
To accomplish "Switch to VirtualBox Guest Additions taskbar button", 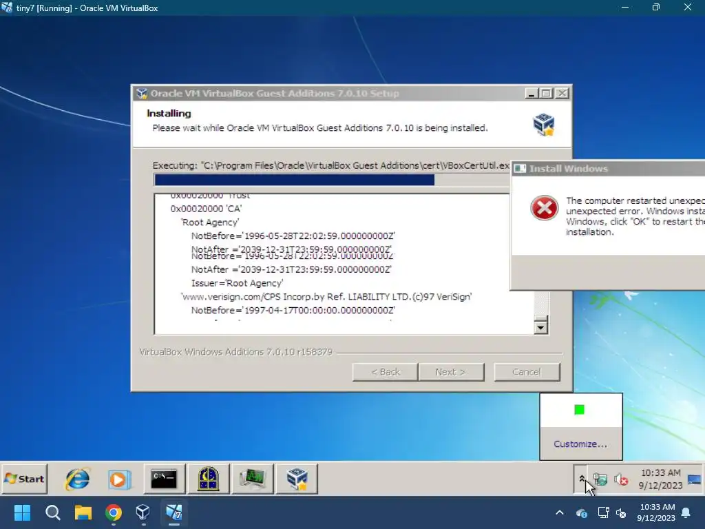I will [297, 479].
